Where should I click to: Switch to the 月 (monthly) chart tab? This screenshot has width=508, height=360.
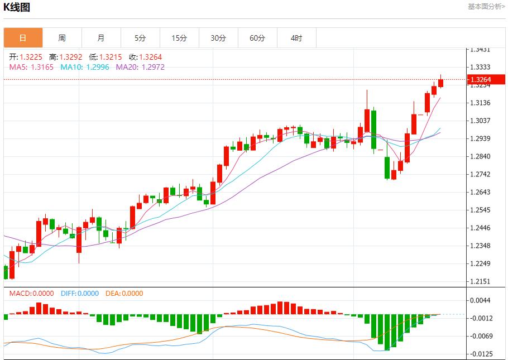(x=101, y=37)
